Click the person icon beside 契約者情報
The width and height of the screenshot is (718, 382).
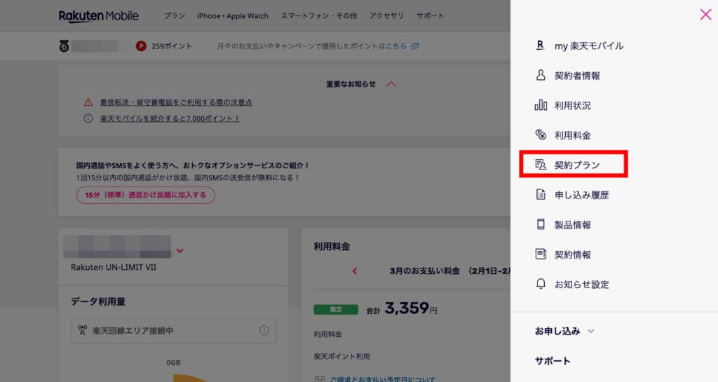point(541,75)
